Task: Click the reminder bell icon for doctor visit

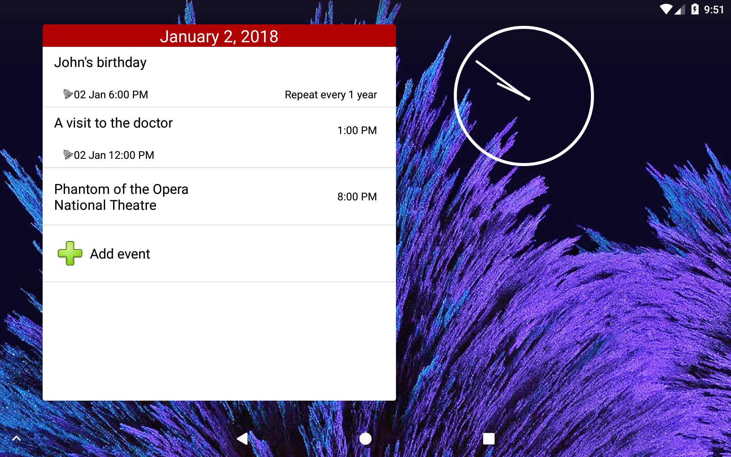Action: (68, 155)
